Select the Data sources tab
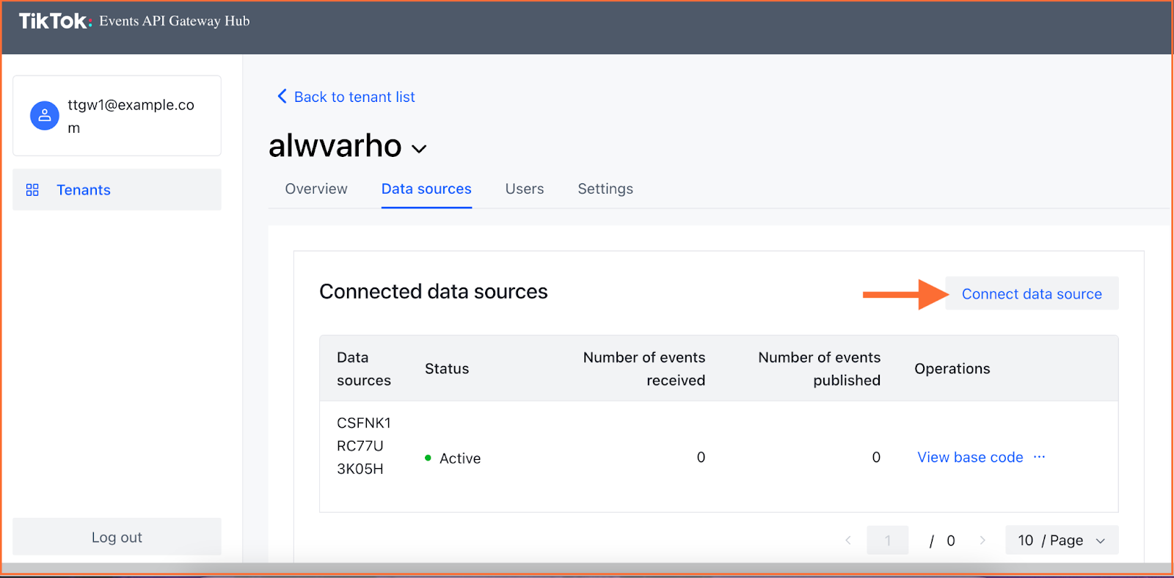Screen dimensions: 1174x578 tap(426, 189)
